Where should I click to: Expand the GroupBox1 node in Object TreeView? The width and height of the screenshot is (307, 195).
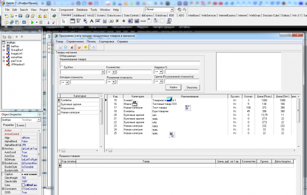coord(4,50)
